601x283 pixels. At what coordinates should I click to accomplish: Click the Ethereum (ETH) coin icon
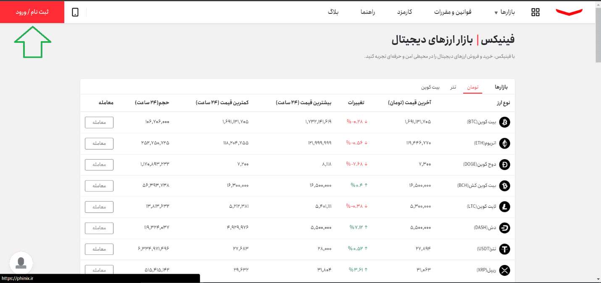(504, 143)
